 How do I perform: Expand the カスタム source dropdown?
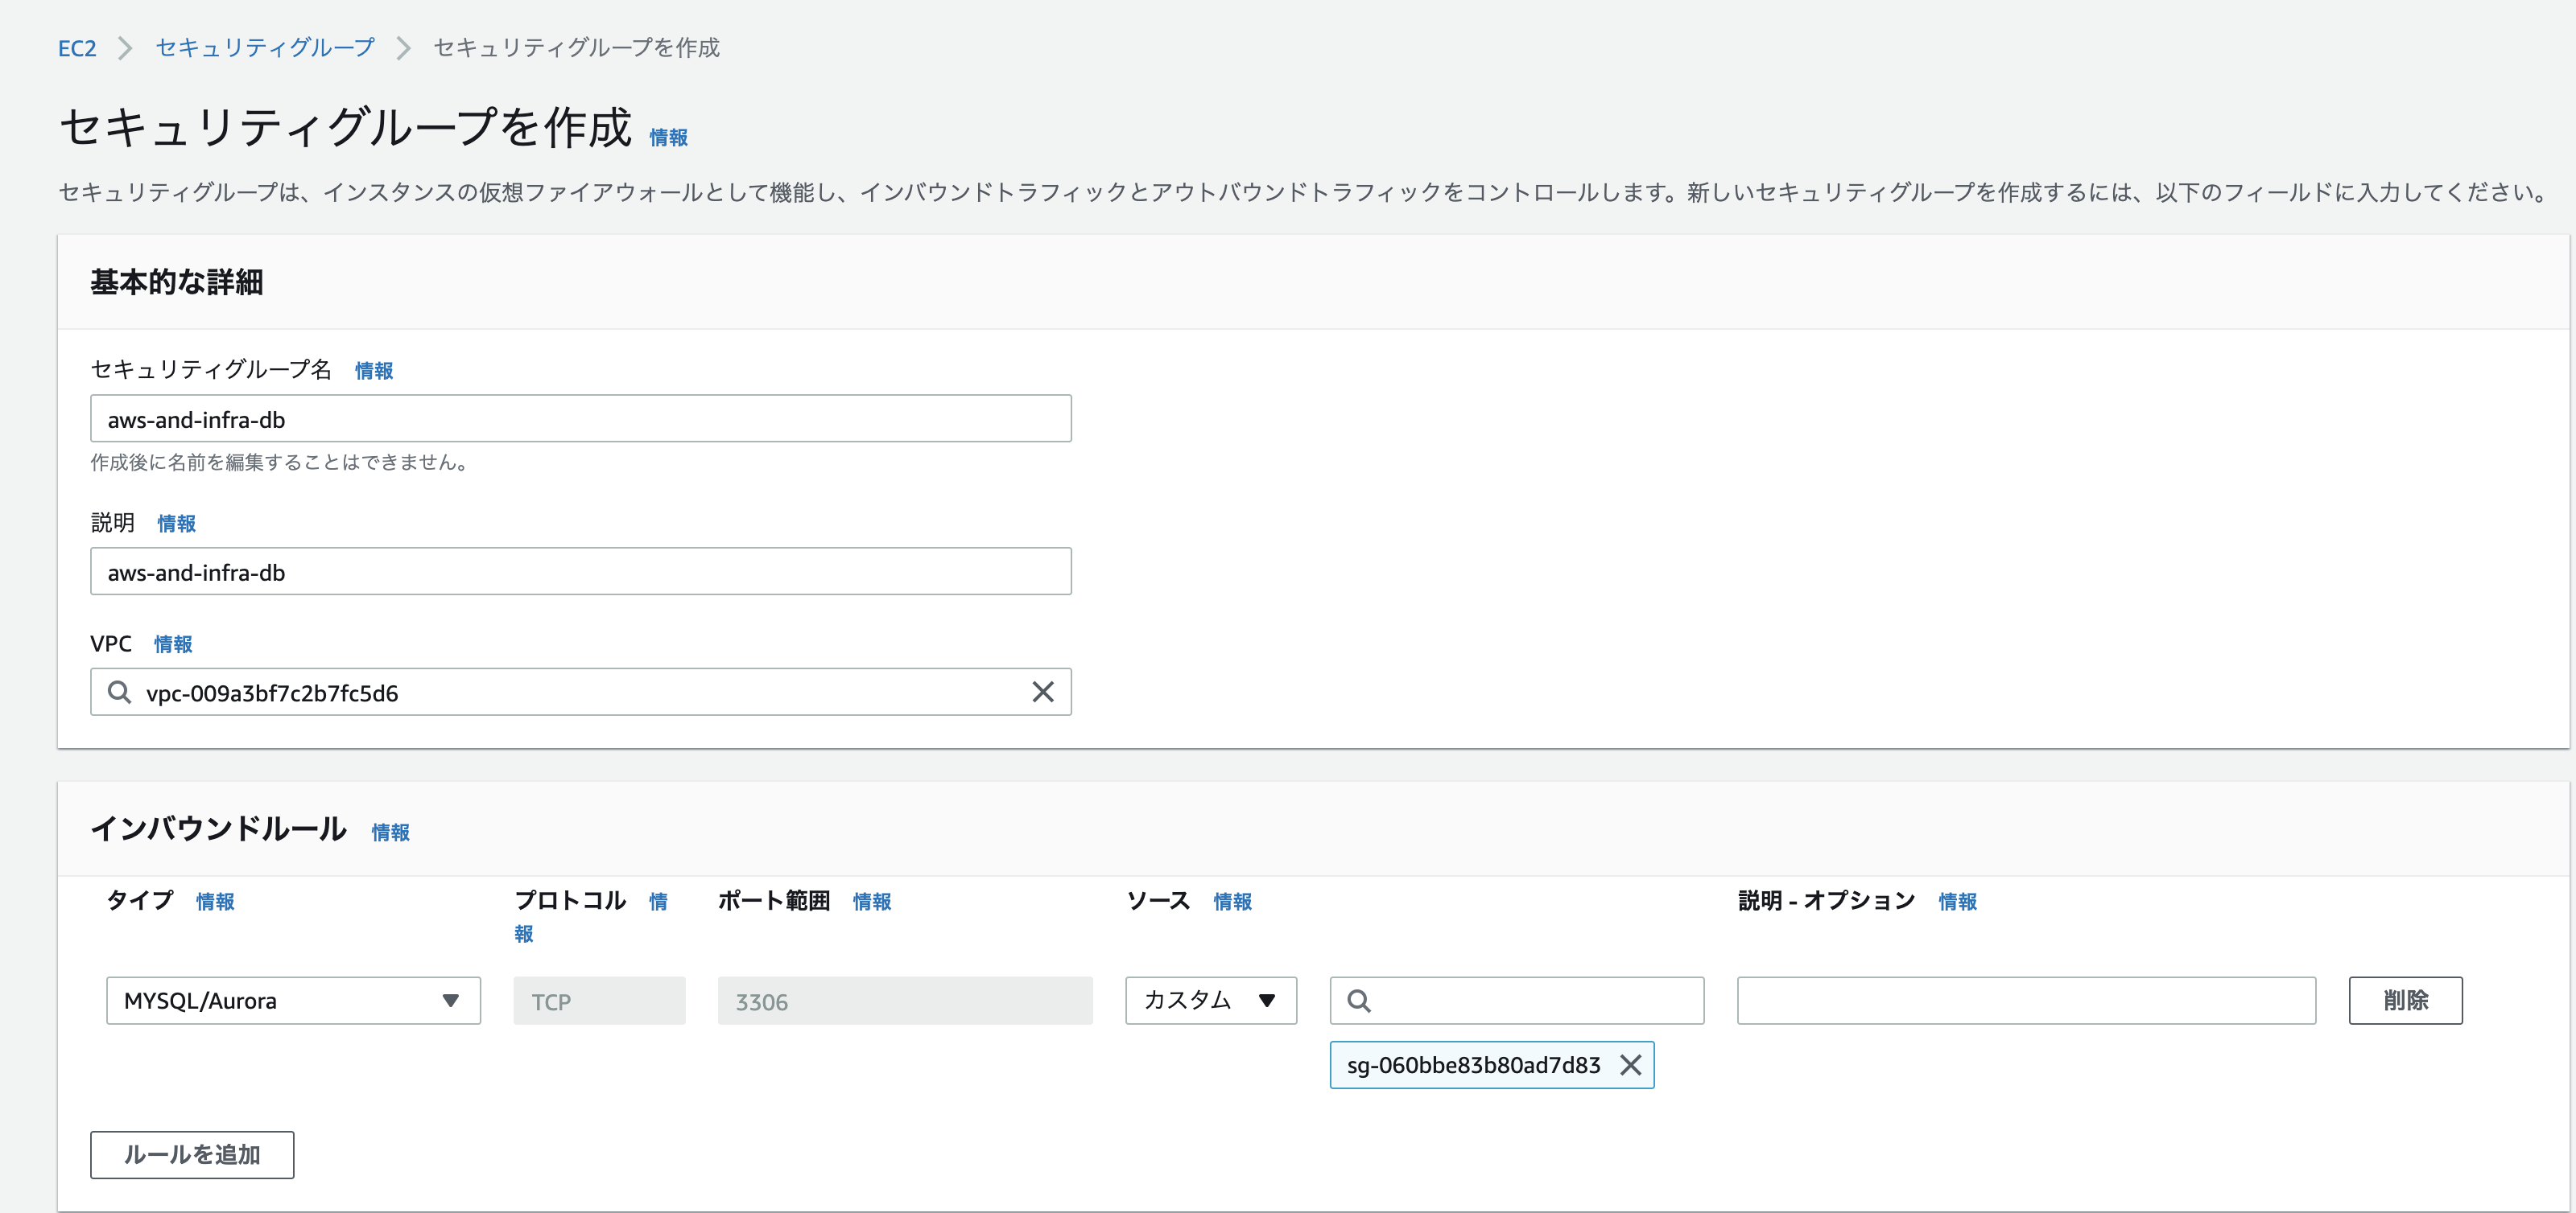(x=1210, y=1000)
